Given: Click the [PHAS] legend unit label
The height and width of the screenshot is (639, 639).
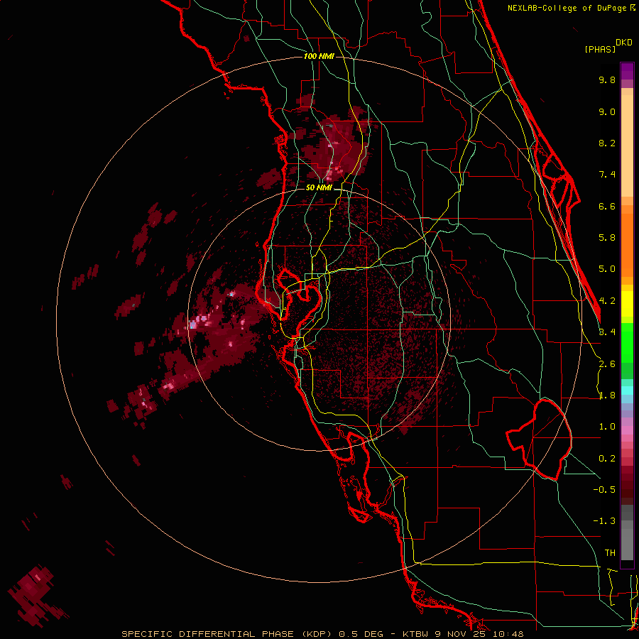Looking at the screenshot, I should [x=600, y=49].
